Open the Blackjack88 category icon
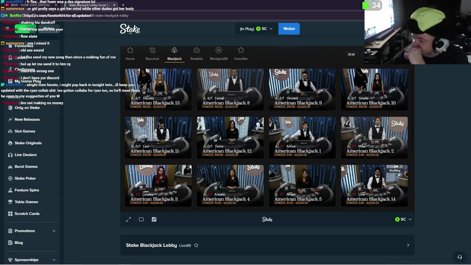Screen dimensions: 471x265 coord(219,50)
